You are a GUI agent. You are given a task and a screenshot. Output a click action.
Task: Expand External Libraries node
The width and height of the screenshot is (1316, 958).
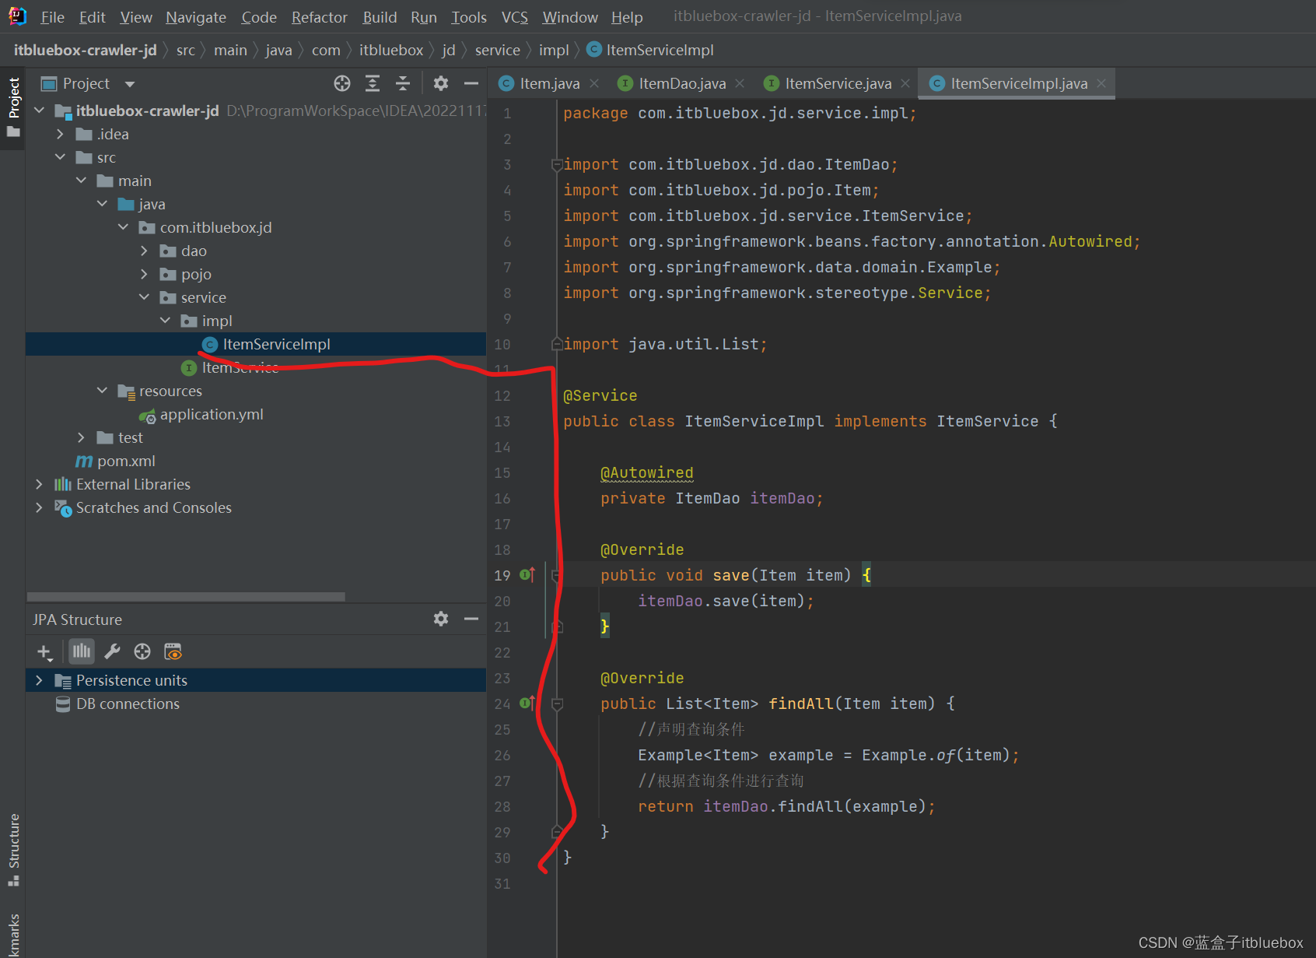(39, 484)
